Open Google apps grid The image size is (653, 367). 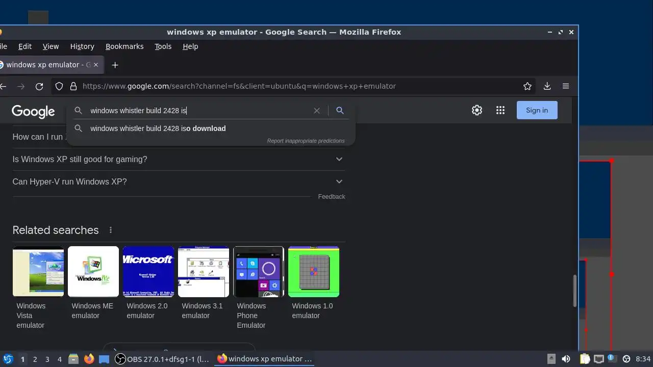tap(500, 110)
